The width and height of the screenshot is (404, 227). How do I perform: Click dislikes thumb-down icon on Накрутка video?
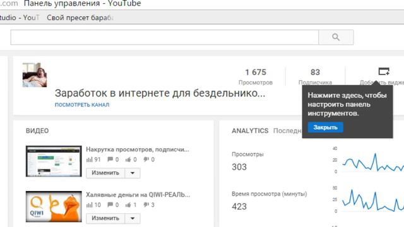pyautogui.click(x=146, y=160)
